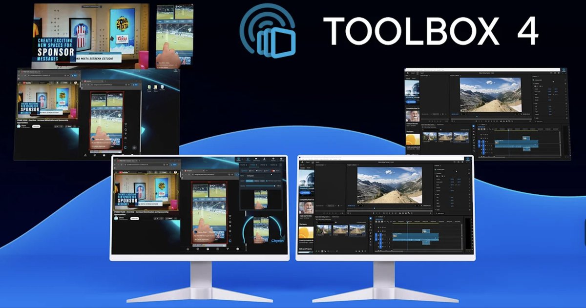Click YouTube logo on the left monitor
586x308 pixels.
(120, 172)
